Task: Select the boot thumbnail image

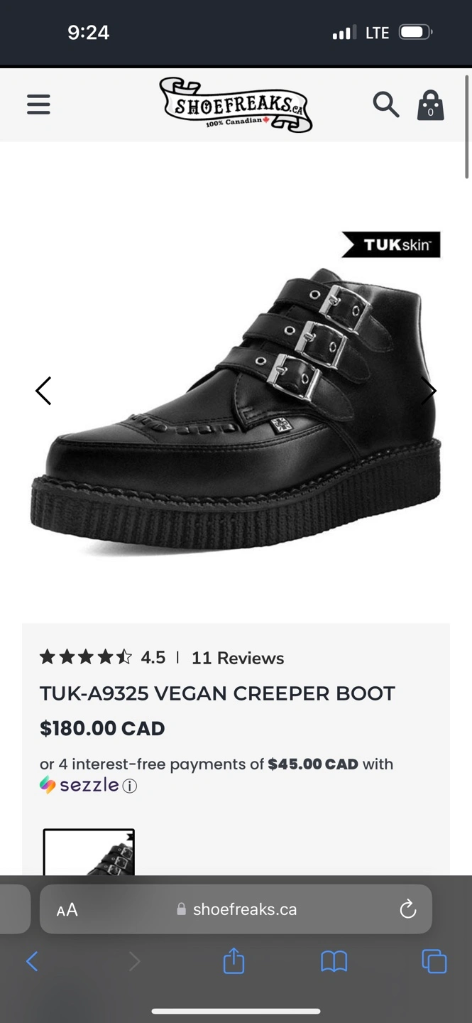Action: [89, 852]
